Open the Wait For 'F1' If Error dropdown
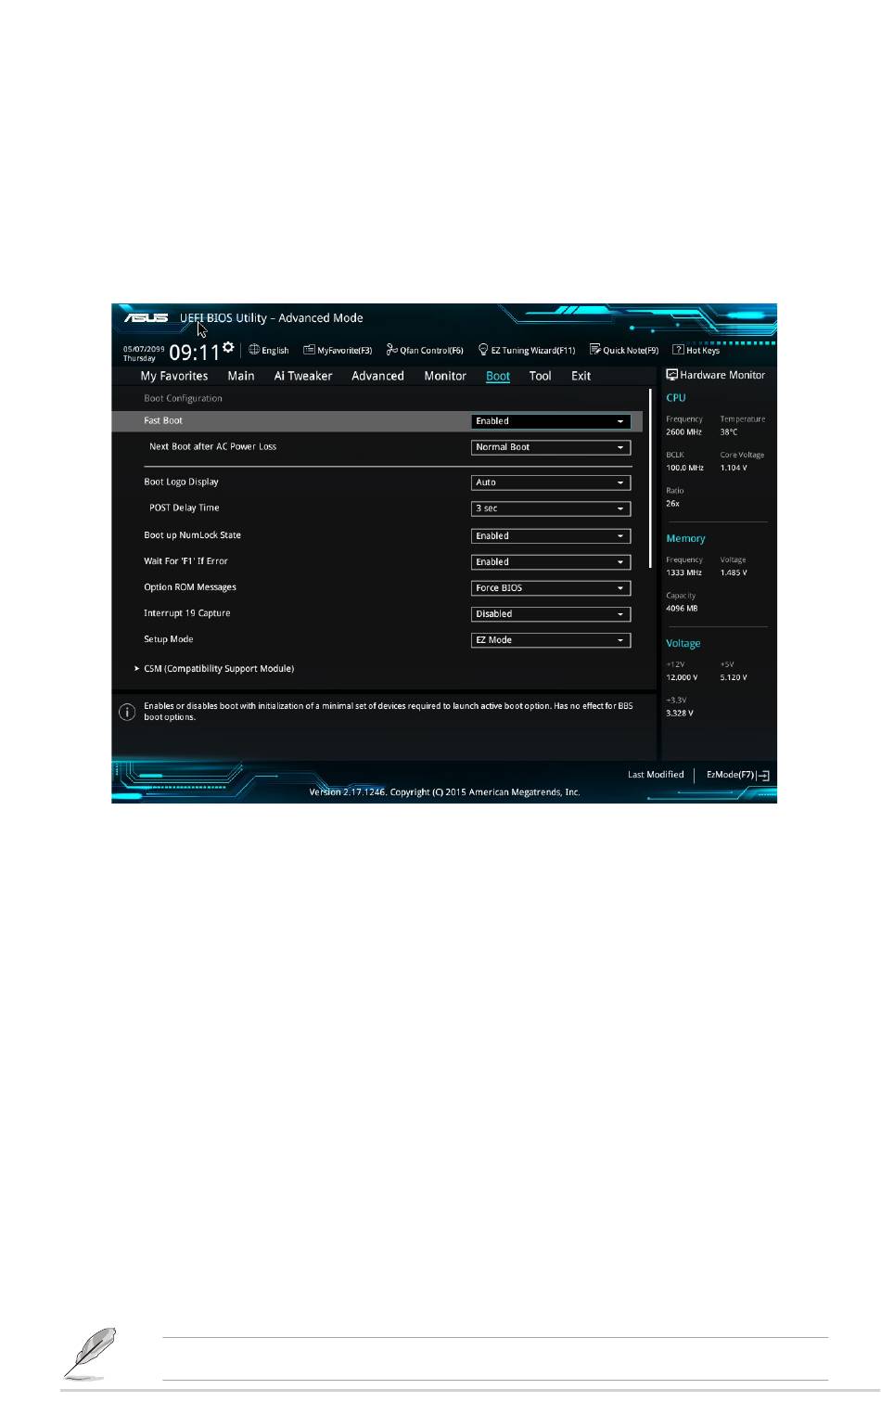The width and height of the screenshot is (881, 1402). pos(551,562)
